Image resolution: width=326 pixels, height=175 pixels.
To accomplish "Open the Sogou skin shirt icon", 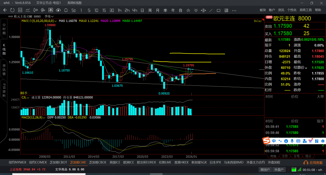I will click(311, 141).
